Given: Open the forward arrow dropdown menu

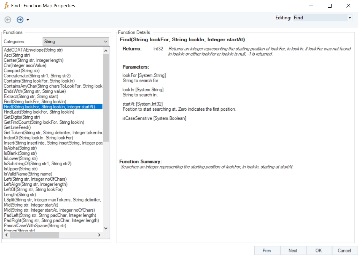Looking at the screenshot, I should pos(28,20).
